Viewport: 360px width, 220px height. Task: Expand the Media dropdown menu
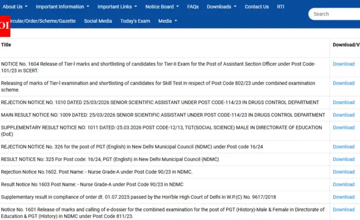[167, 21]
